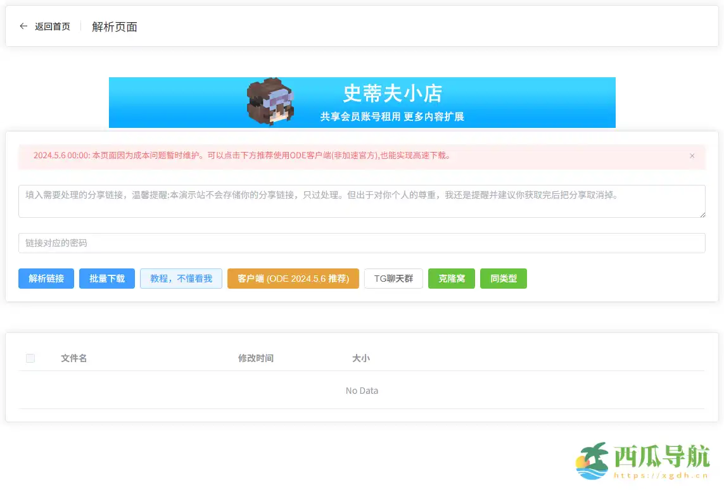Toggle the select-all checkbox in the table header
This screenshot has width=724, height=490.
click(x=30, y=358)
